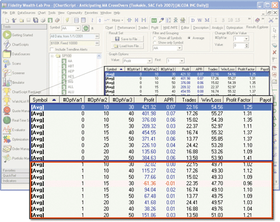Click ellipsis button next to $100K Fixed
The image size is (280, 222).
(97, 43)
